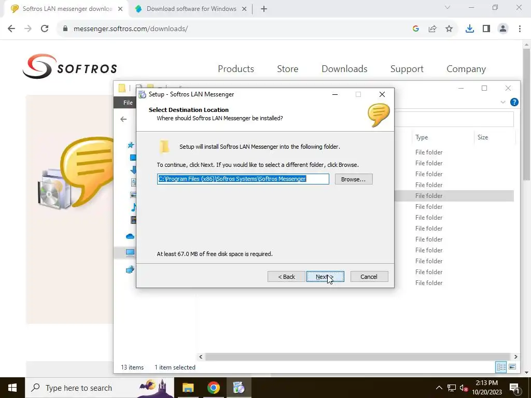The width and height of the screenshot is (531, 398).
Task: Select the highlighted File folder row in Explorer
Action: click(454, 195)
